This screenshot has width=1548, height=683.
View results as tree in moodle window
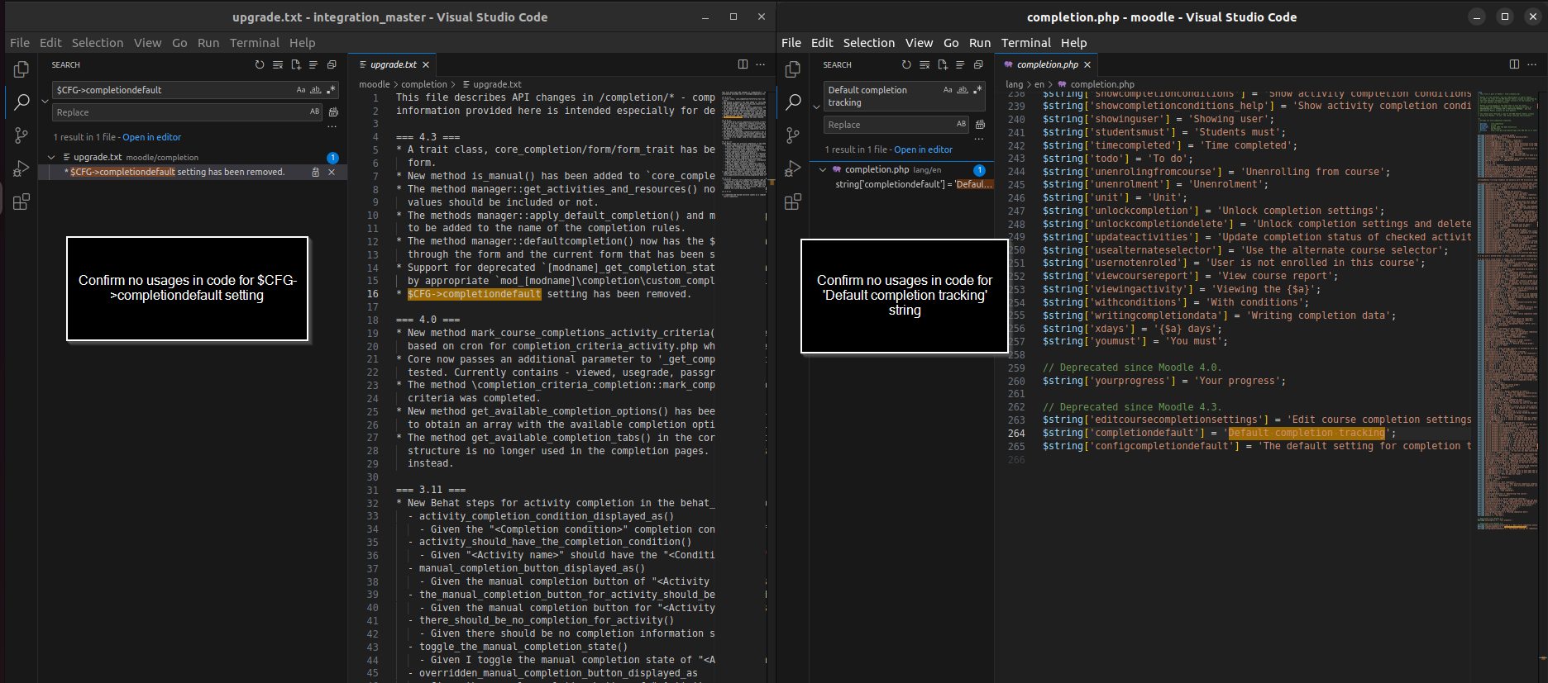pyautogui.click(x=960, y=64)
